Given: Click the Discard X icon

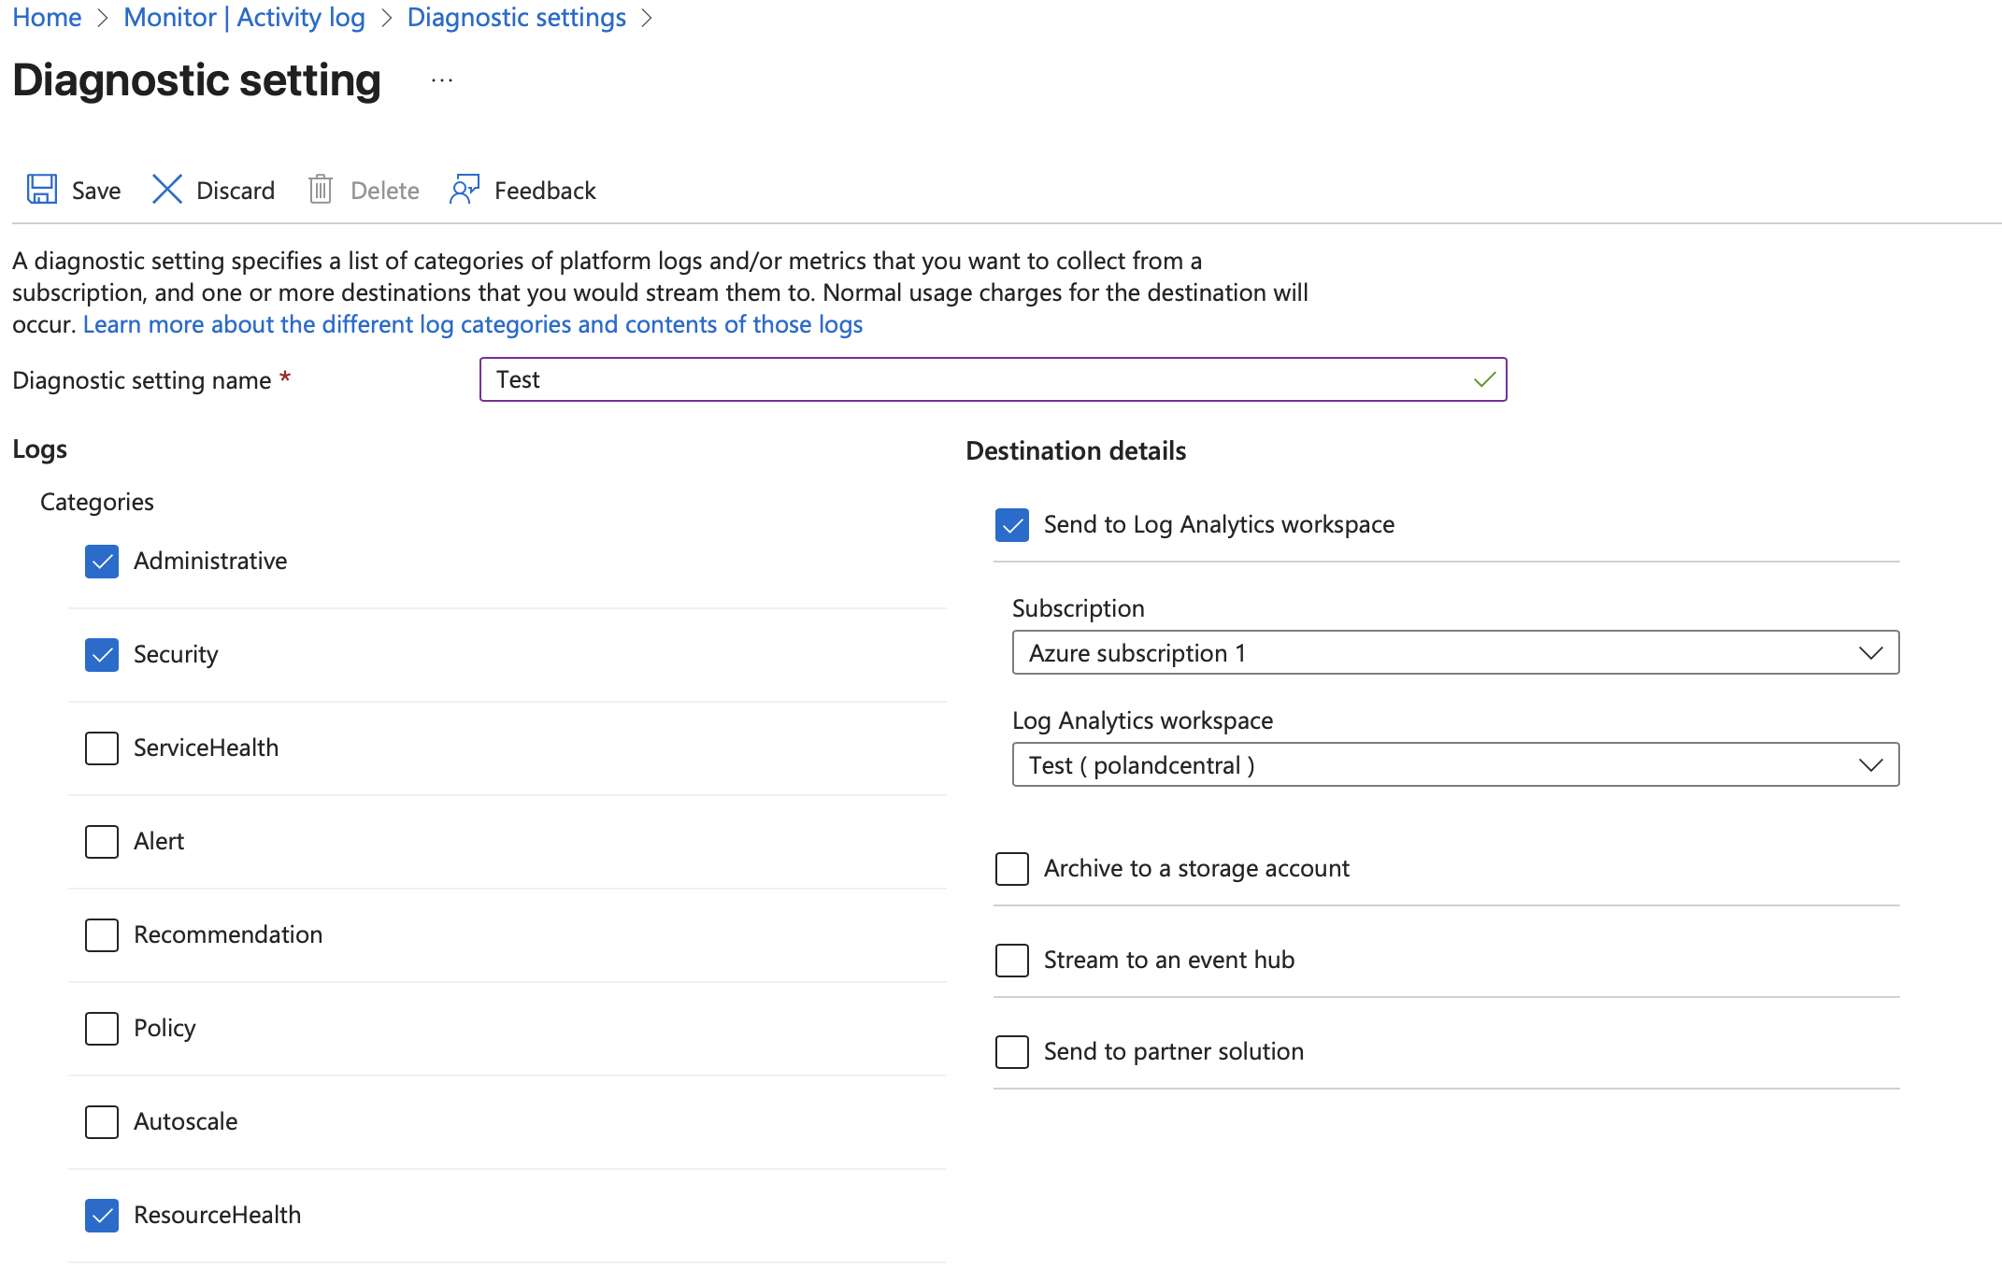Looking at the screenshot, I should pos(167,190).
